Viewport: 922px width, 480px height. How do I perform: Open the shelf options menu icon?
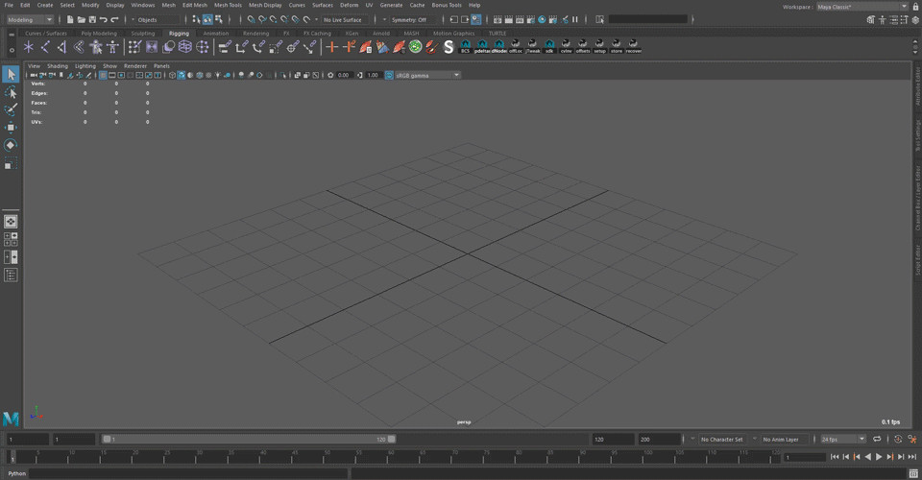point(12,51)
